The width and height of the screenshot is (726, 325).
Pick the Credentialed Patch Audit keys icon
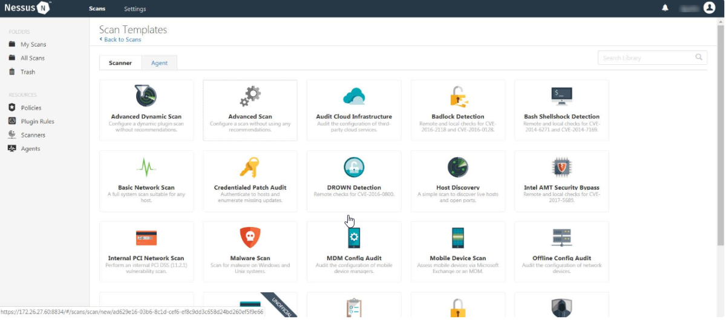pyautogui.click(x=250, y=166)
